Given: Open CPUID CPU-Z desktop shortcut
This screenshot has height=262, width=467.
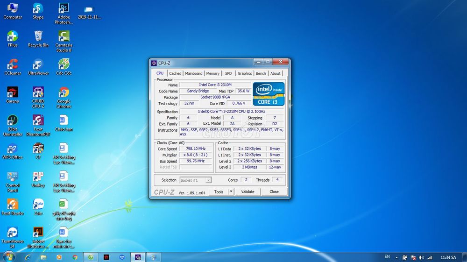Looking at the screenshot, I should pos(38,97).
